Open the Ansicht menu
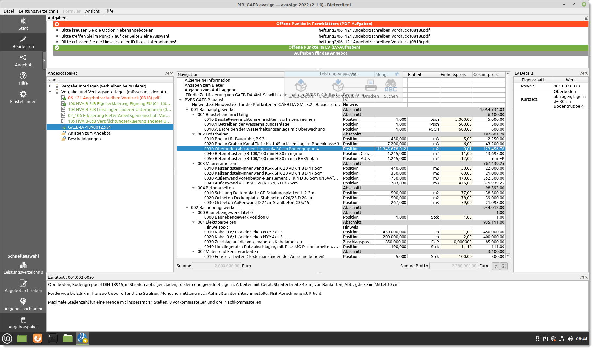This screenshot has width=594, height=350. (92, 11)
